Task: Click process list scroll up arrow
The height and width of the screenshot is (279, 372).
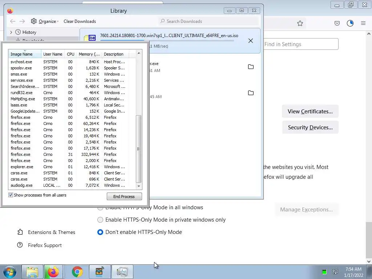Action: pos(139,53)
